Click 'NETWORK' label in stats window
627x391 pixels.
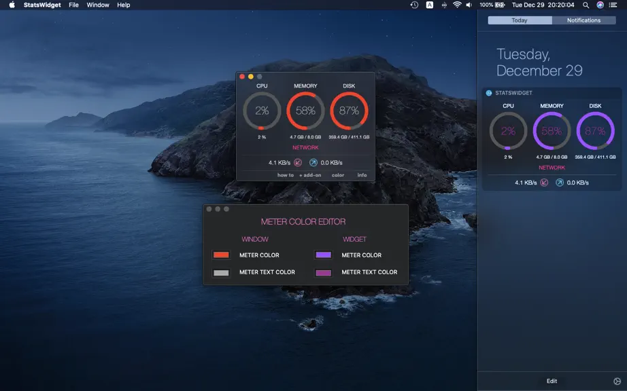(x=305, y=147)
